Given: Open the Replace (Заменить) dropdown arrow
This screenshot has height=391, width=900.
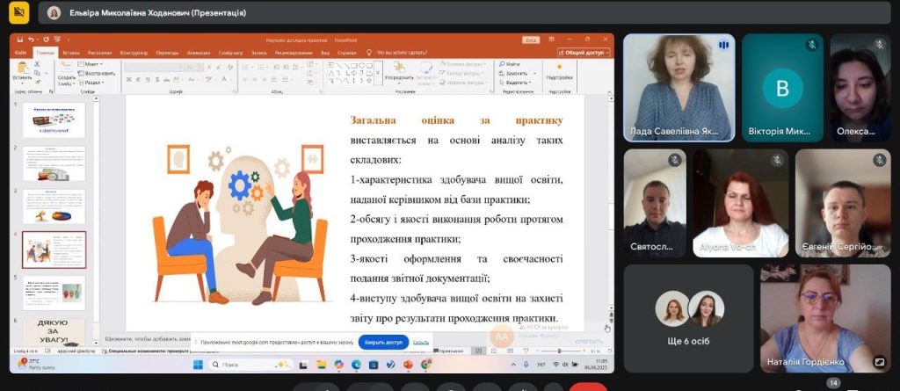Looking at the screenshot, I should [535, 74].
